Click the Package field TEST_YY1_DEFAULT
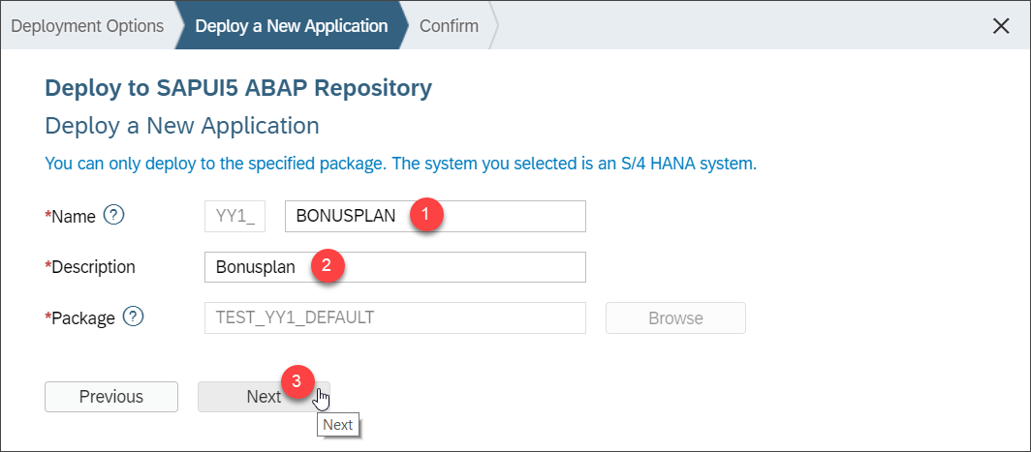Image resolution: width=1031 pixels, height=452 pixels. [394, 318]
